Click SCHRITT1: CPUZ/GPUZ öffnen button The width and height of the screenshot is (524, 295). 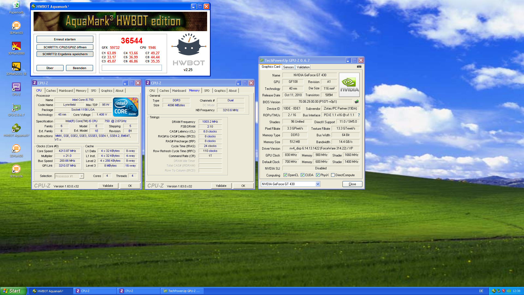tap(65, 47)
